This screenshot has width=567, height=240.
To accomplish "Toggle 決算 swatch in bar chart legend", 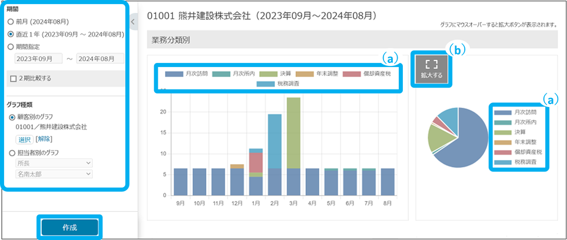I will click(269, 74).
